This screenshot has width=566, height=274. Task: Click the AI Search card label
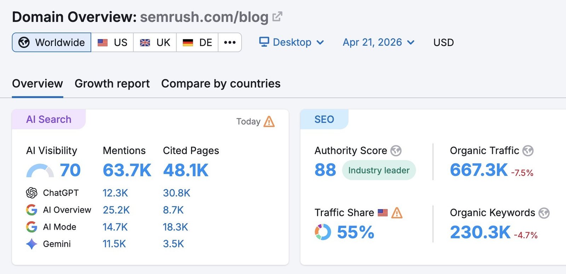(x=49, y=119)
